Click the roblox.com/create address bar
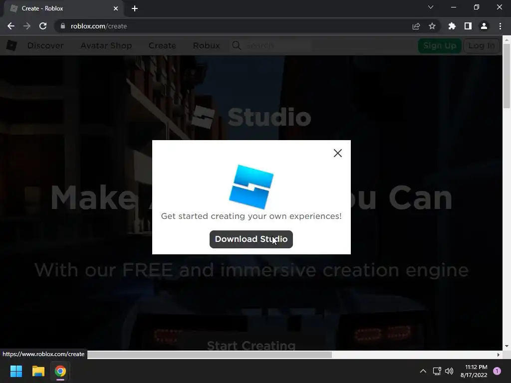Viewport: 511px width, 383px height. click(247, 26)
